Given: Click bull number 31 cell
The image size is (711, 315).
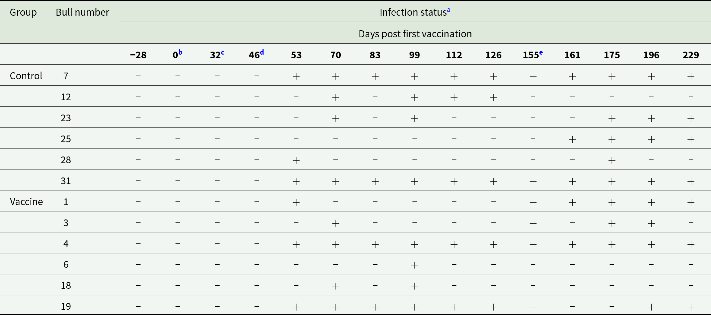Looking at the screenshot, I should tap(66, 181).
